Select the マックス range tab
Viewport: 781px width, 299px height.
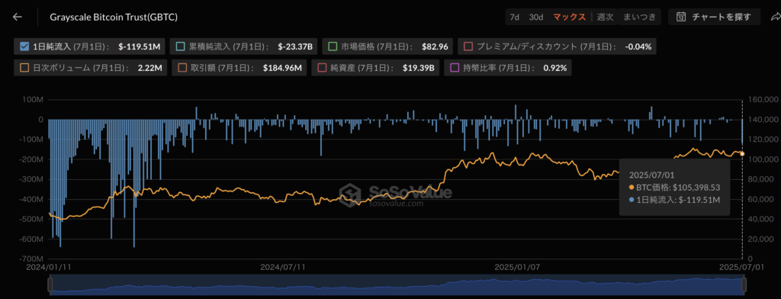tap(569, 17)
